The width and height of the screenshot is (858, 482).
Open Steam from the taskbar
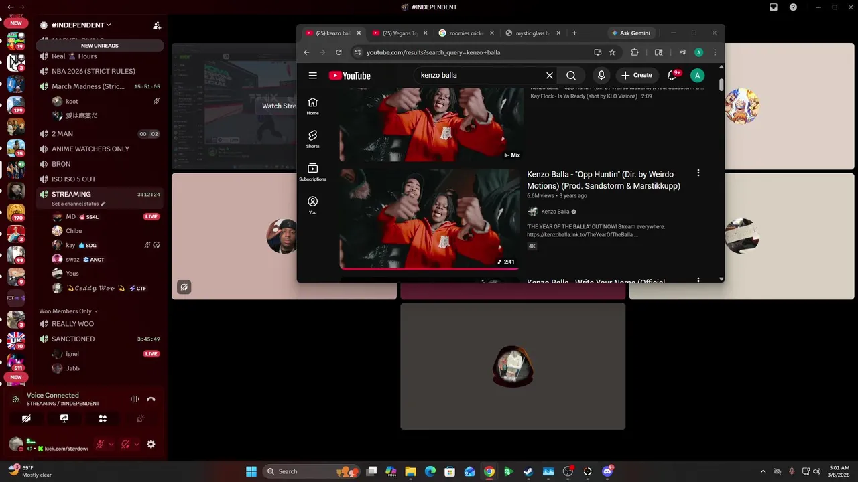[528, 471]
